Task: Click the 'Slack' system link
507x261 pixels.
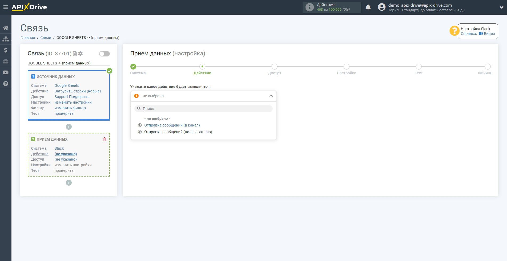Action: click(x=59, y=148)
